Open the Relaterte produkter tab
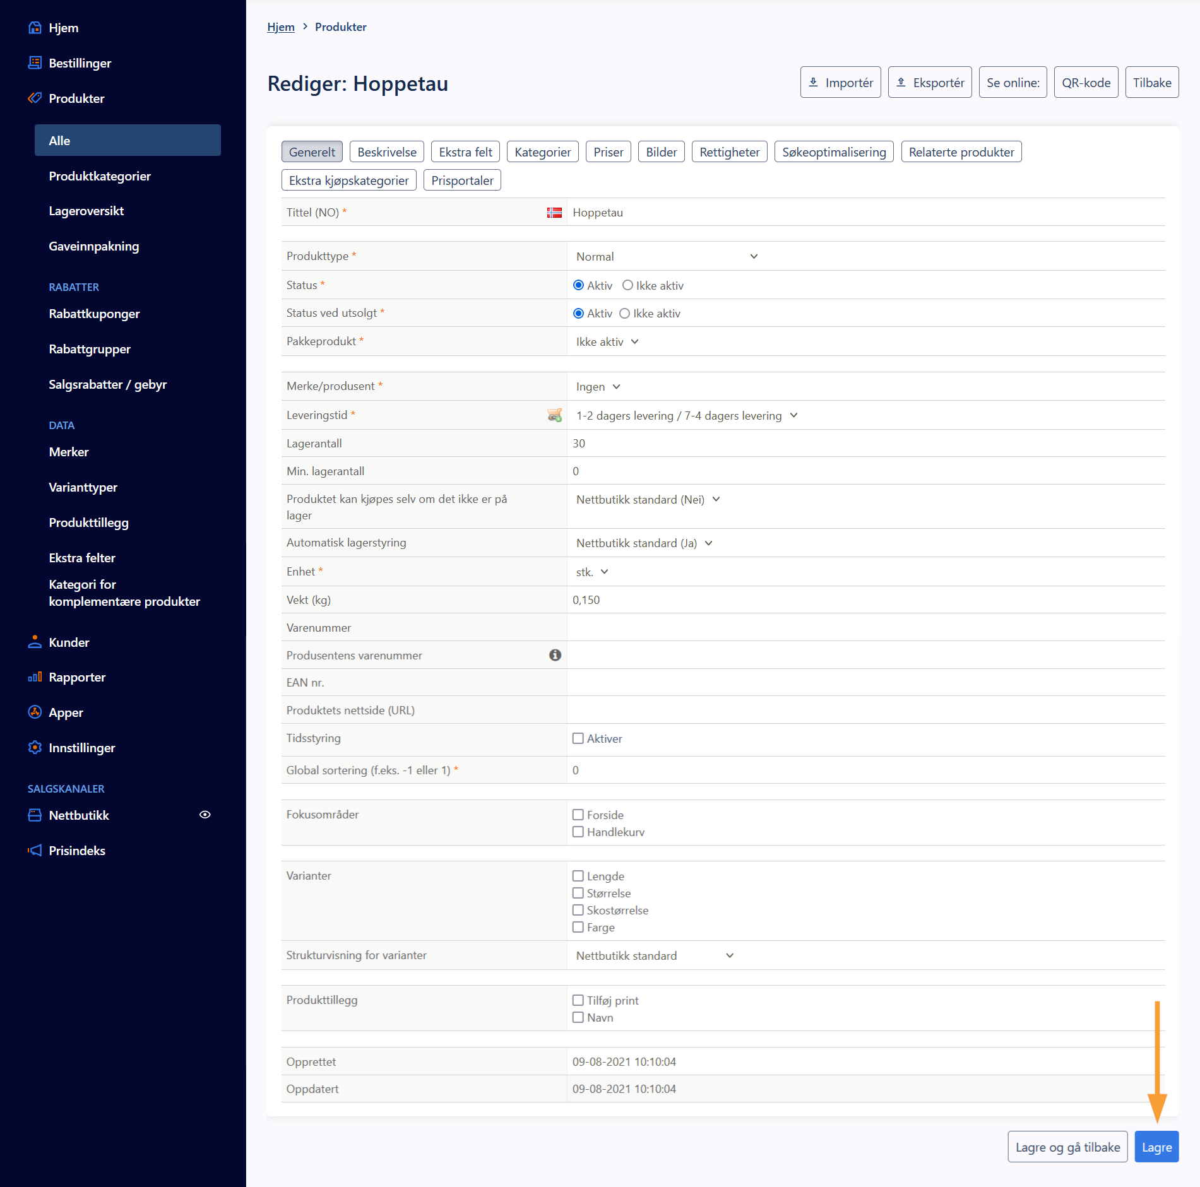 961,152
